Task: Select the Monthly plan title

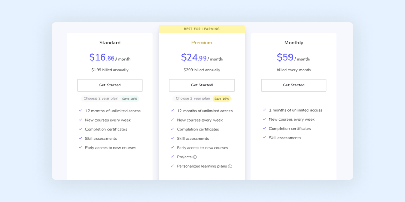Action: click(x=294, y=43)
